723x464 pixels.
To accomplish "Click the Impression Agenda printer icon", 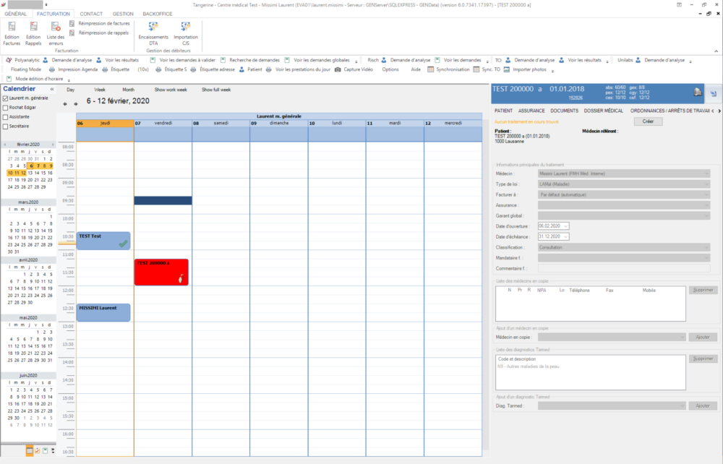I will pos(52,69).
